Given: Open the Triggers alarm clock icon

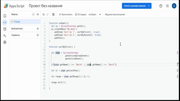Looking at the screenshot, I should pos(5,29).
